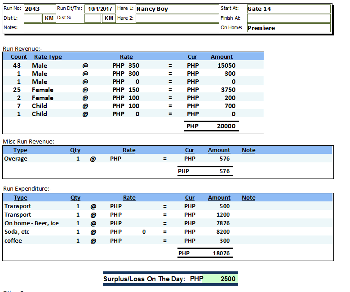Select the 15050 amount cell

point(226,65)
